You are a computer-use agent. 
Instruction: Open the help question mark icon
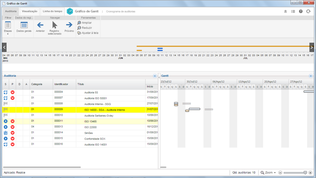click(301, 12)
